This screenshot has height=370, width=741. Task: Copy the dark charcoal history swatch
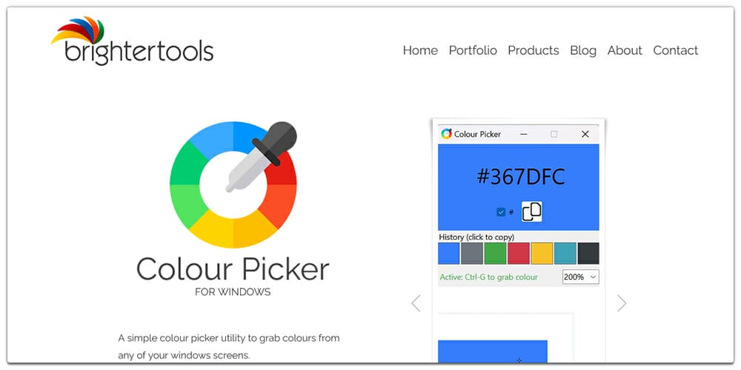[x=588, y=253]
